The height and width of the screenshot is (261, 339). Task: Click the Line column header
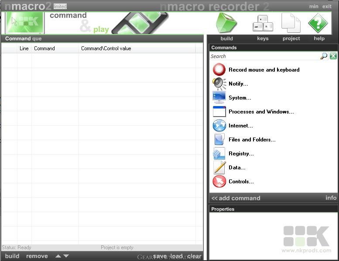click(x=24, y=48)
